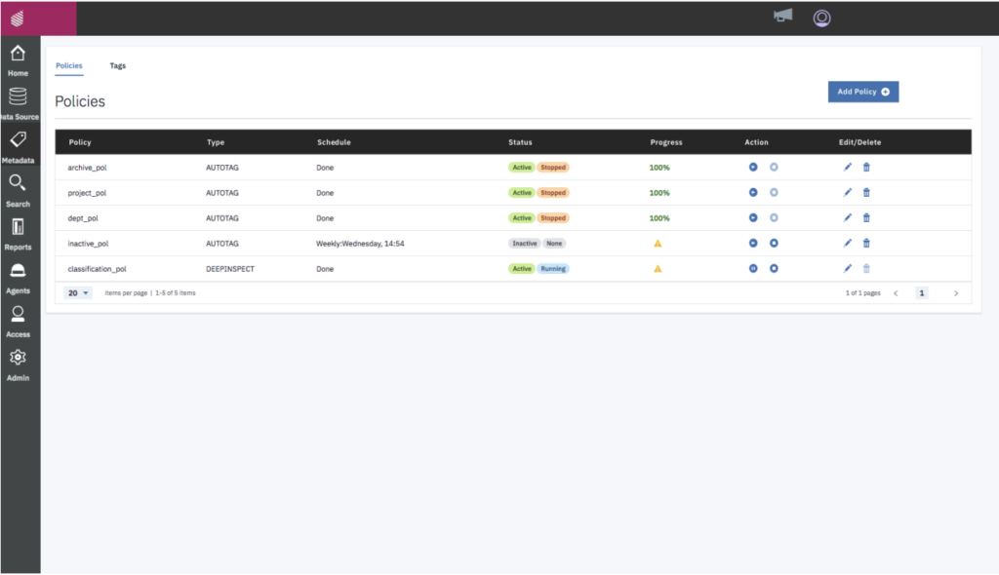Delete project_pol using the trash icon
The width and height of the screenshot is (999, 575).
tap(866, 192)
